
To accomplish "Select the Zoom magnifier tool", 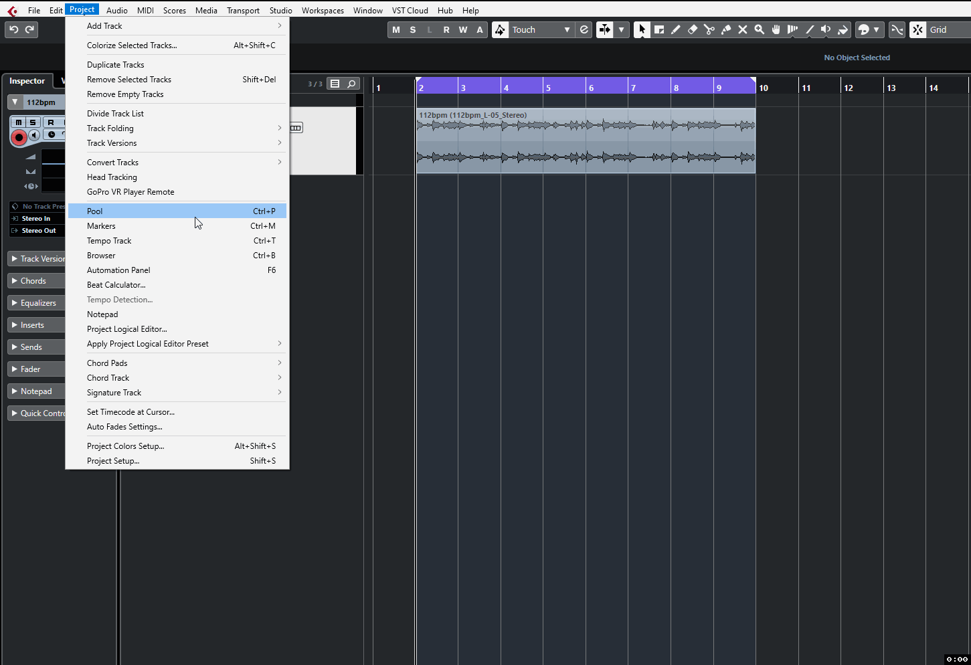I will coord(760,29).
